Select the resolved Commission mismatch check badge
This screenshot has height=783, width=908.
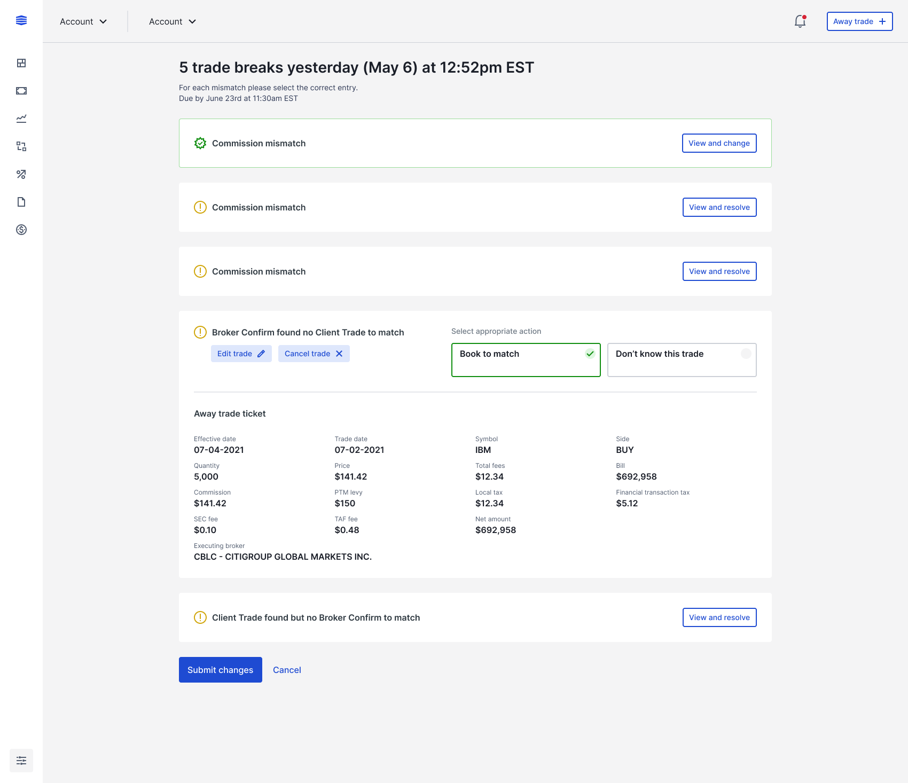(200, 143)
